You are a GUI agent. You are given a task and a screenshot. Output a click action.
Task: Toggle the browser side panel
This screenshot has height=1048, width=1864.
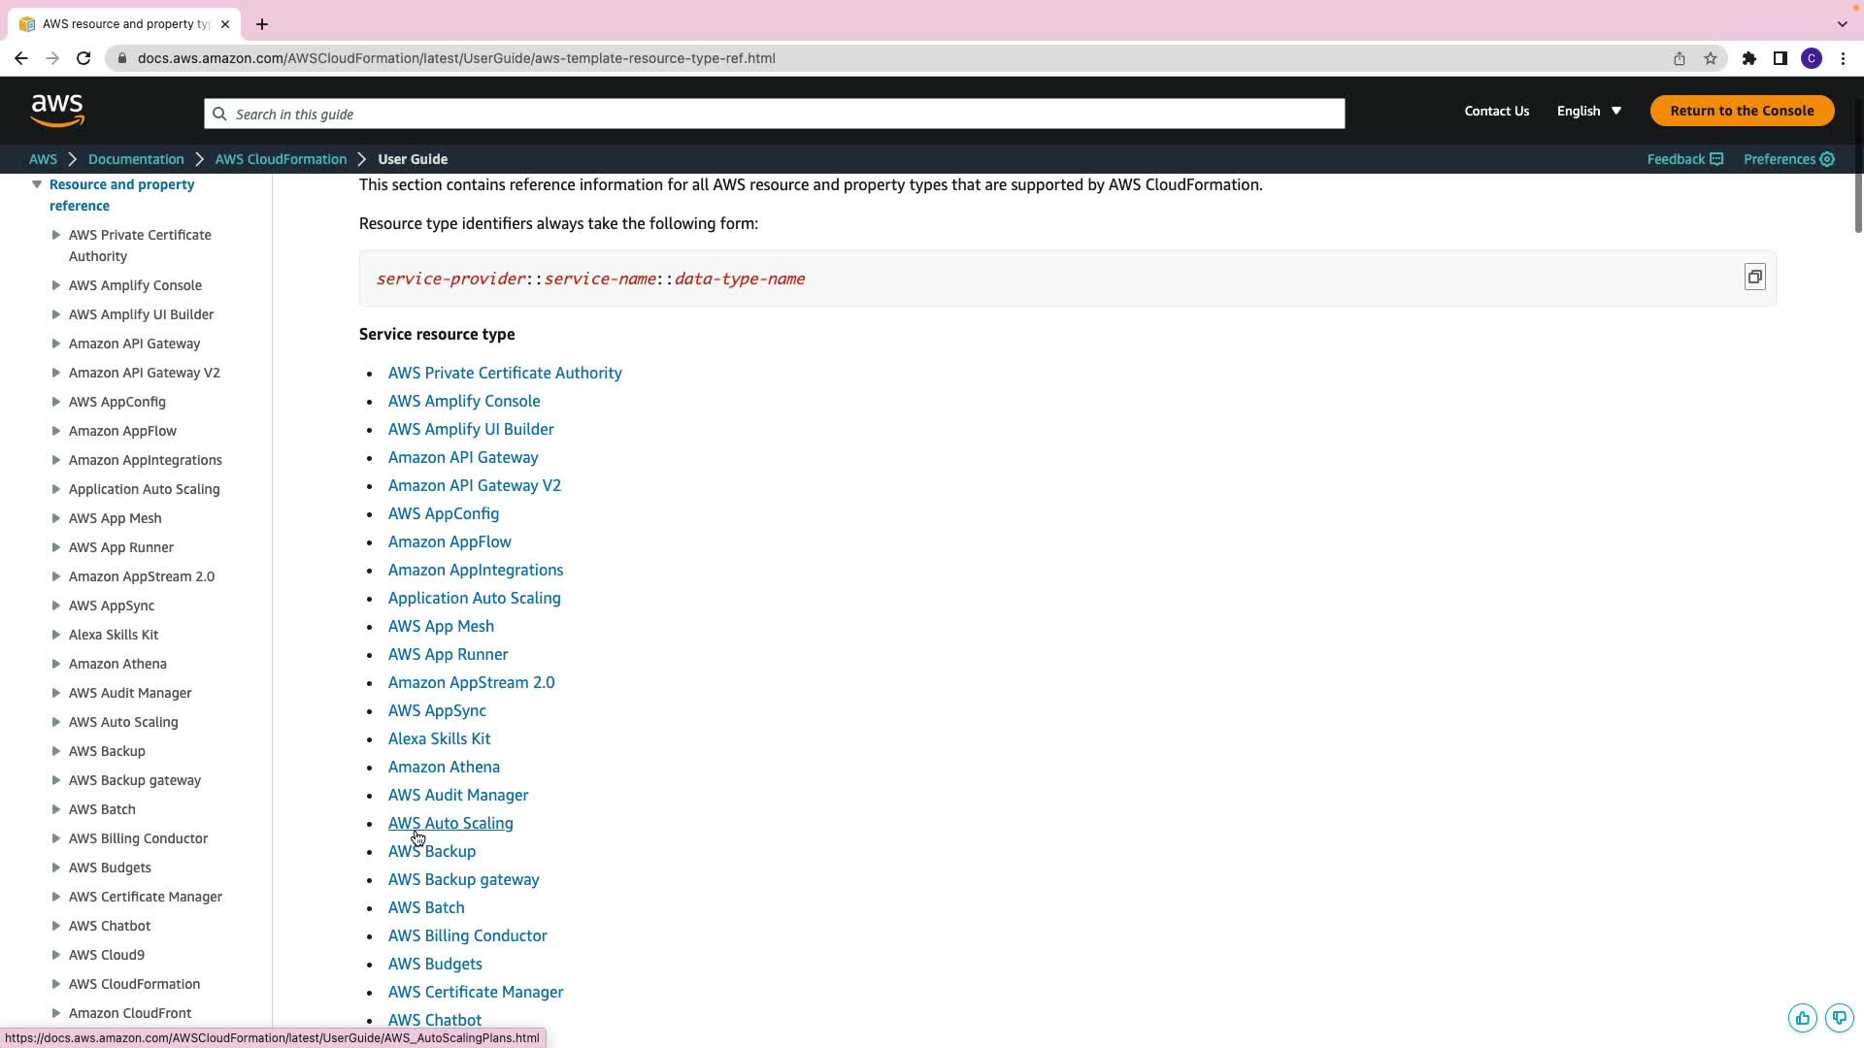click(x=1781, y=58)
